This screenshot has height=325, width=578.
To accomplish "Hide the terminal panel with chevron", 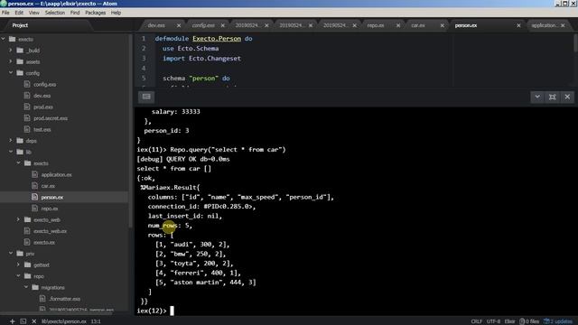I will tap(537, 97).
